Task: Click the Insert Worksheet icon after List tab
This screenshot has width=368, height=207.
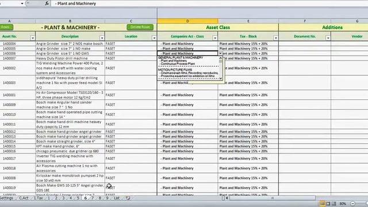Action: (128, 198)
